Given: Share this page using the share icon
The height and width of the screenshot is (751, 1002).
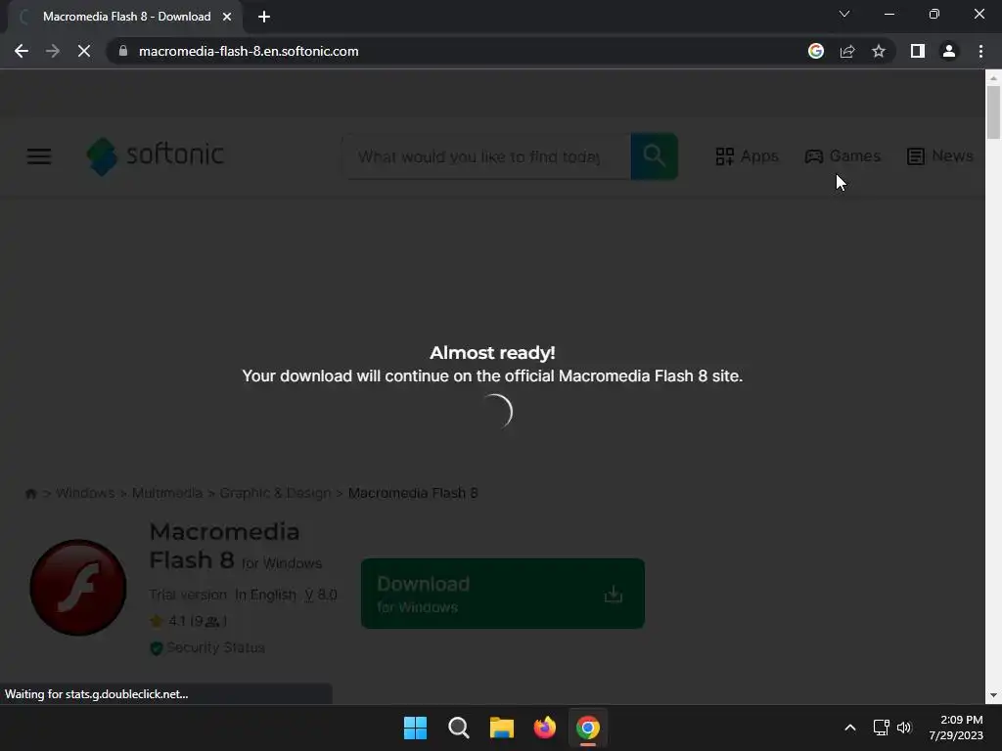Looking at the screenshot, I should pyautogui.click(x=847, y=51).
